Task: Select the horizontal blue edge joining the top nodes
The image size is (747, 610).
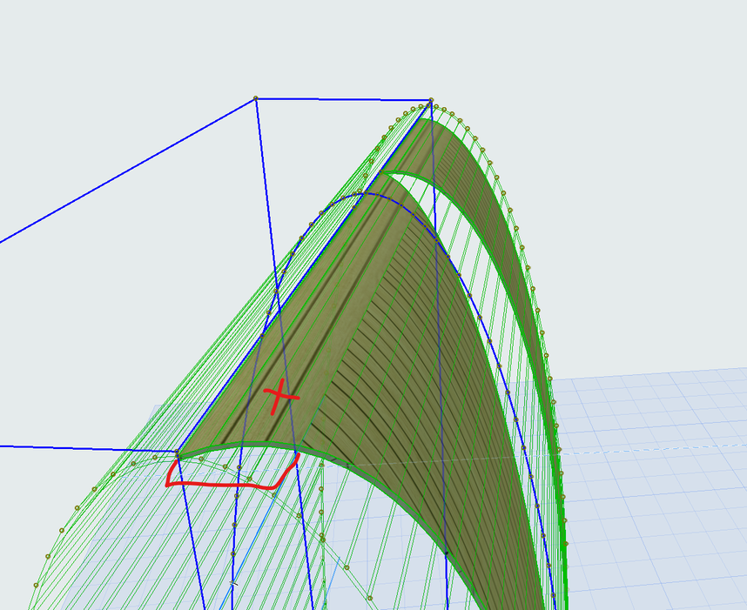Action: tap(344, 99)
